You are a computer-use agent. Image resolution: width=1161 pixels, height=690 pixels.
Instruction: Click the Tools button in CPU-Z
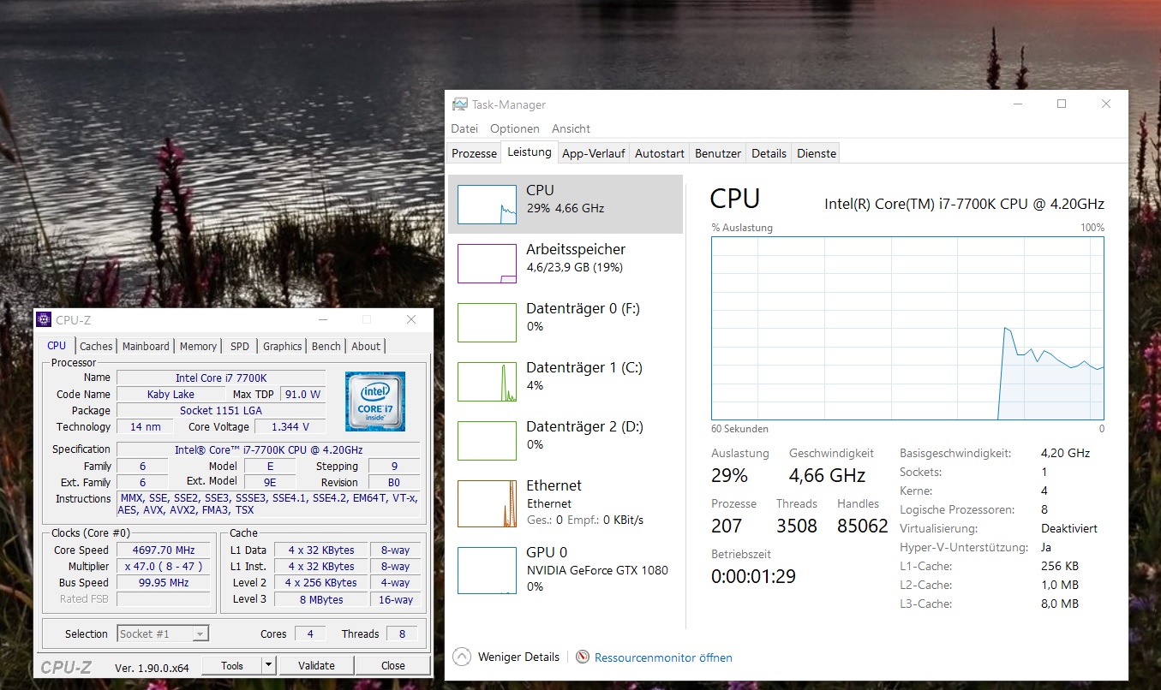(x=232, y=665)
